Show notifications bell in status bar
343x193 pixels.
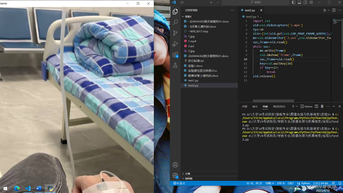coord(340,183)
